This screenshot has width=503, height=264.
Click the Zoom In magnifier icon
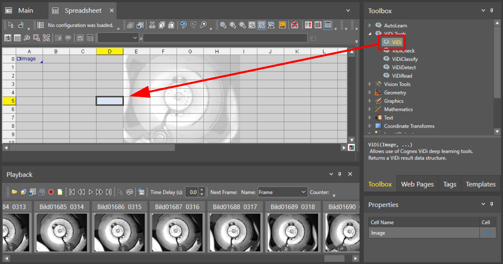(x=223, y=25)
